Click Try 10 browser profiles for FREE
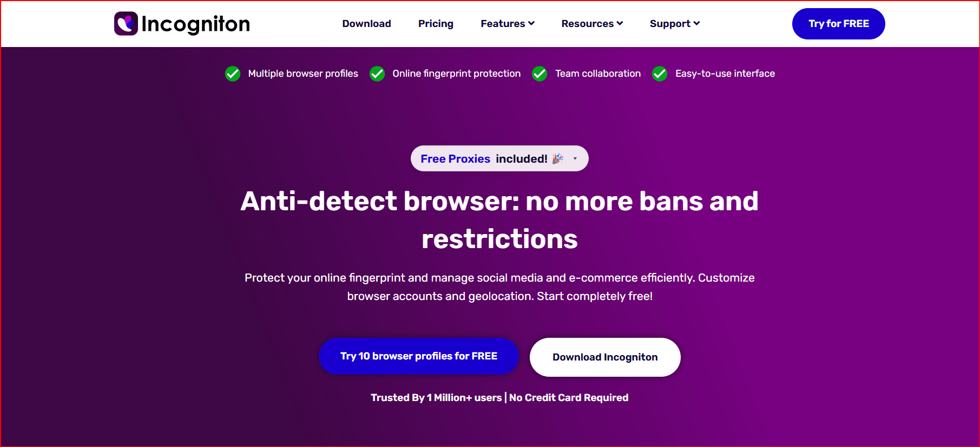 [x=418, y=356]
